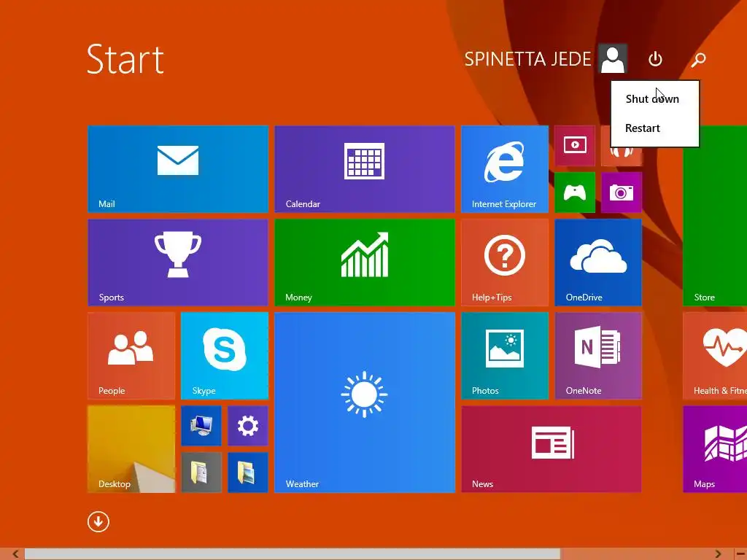The height and width of the screenshot is (560, 747).
Task: Open the Weather tile
Action: pyautogui.click(x=365, y=402)
